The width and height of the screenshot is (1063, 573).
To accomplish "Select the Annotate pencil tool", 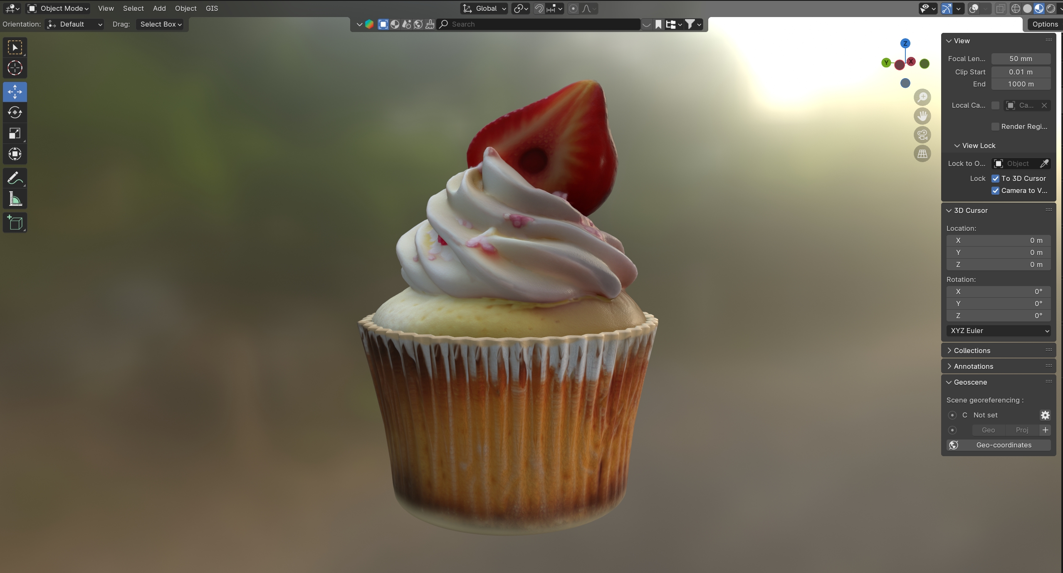I will (x=15, y=178).
